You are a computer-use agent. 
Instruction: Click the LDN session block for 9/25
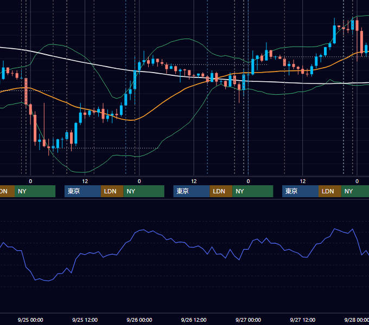coord(112,191)
